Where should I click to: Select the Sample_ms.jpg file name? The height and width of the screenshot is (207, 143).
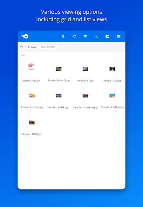point(85,80)
